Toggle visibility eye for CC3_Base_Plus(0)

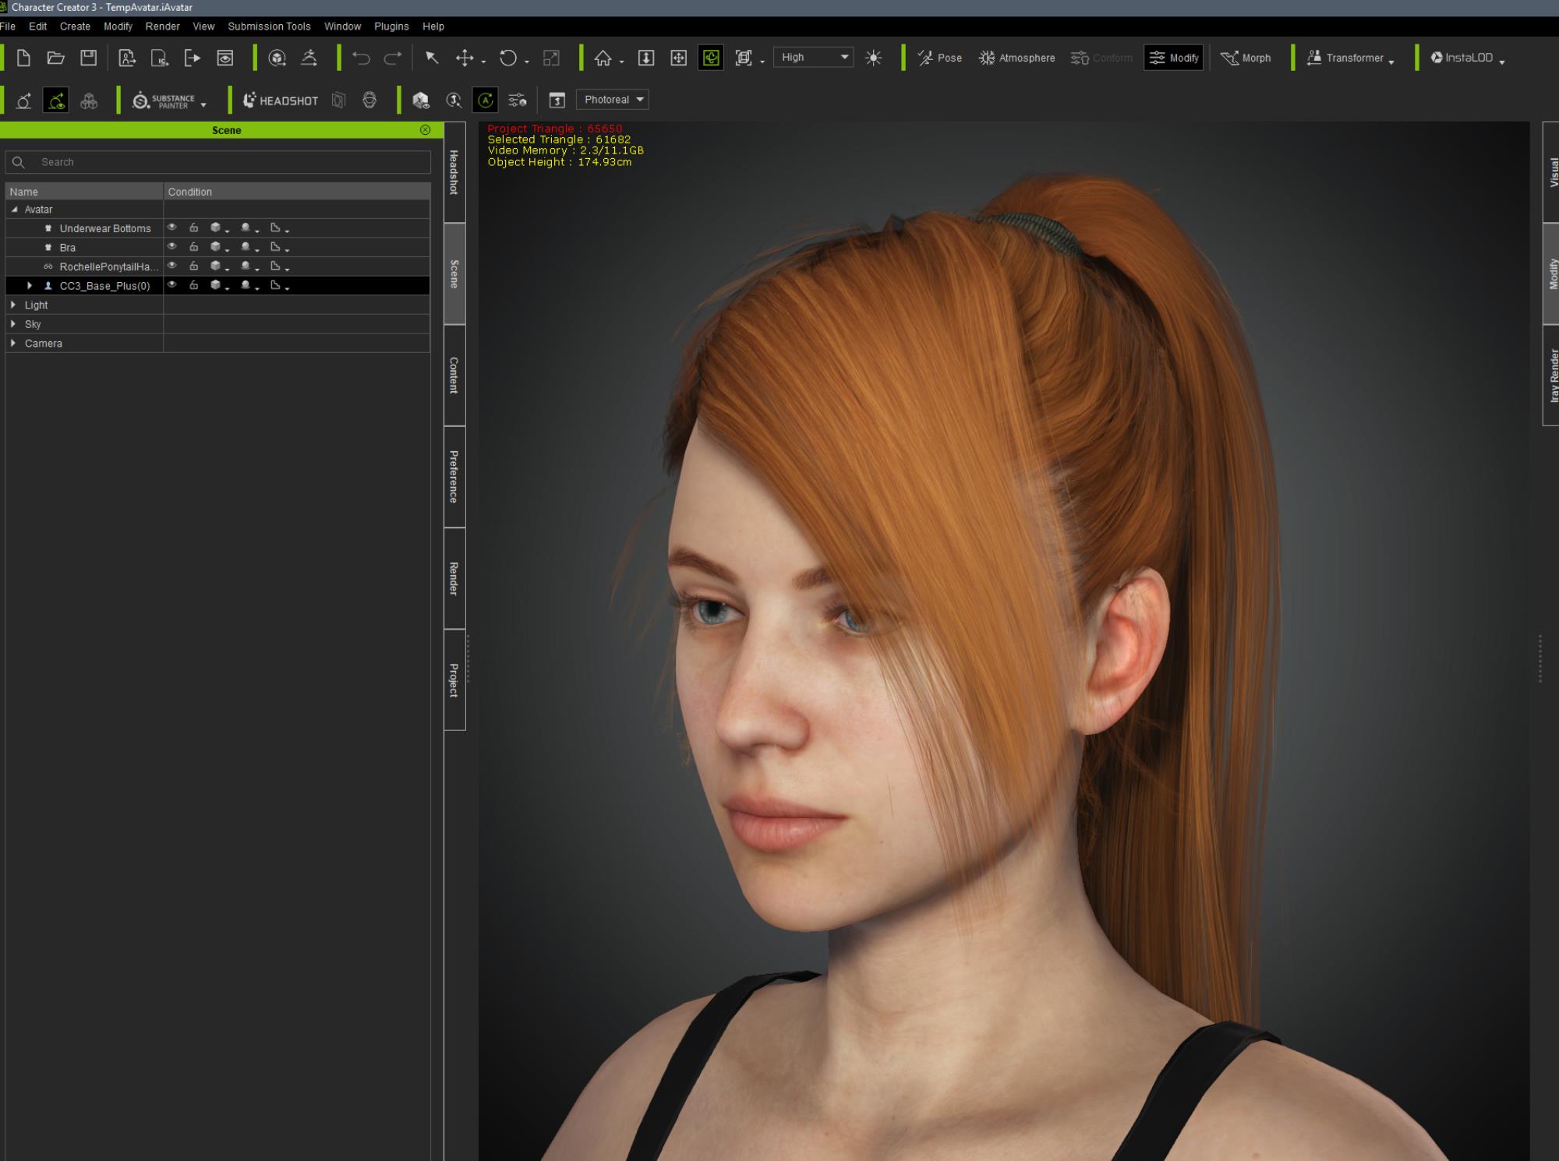point(172,285)
